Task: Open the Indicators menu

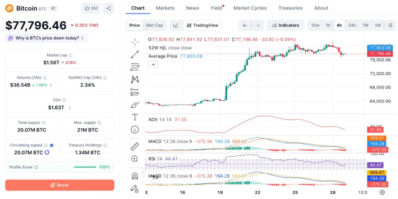Action: point(286,25)
